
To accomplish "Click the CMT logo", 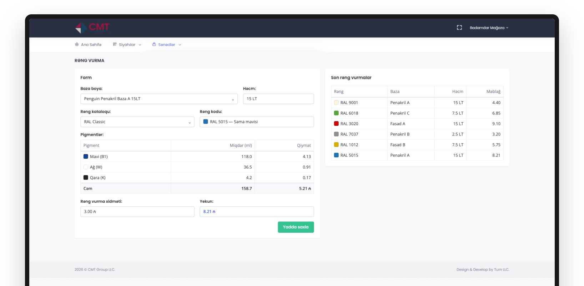I will (92, 28).
